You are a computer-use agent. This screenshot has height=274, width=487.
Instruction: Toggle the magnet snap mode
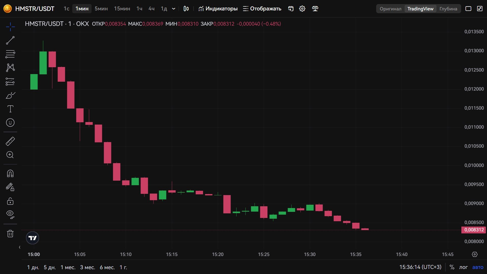(x=10, y=174)
